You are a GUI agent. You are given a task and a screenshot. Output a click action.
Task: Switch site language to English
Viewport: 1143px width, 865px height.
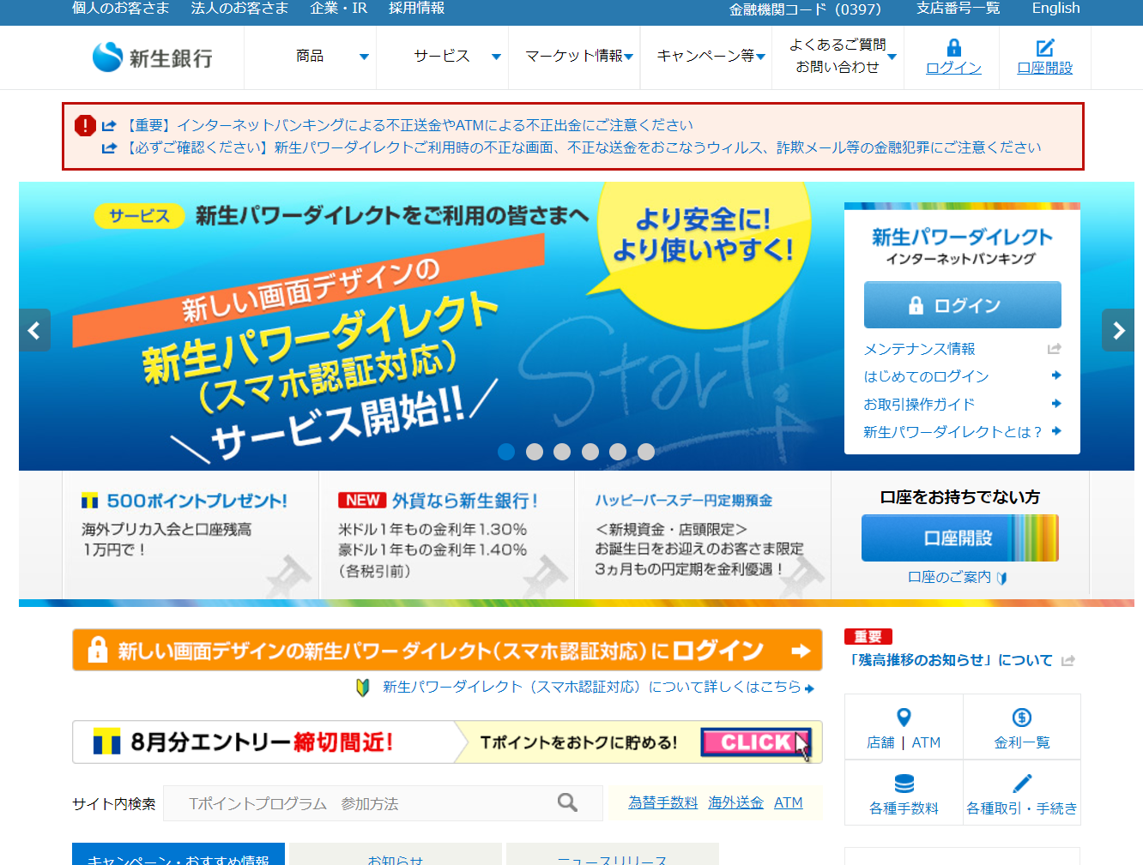(x=1055, y=9)
